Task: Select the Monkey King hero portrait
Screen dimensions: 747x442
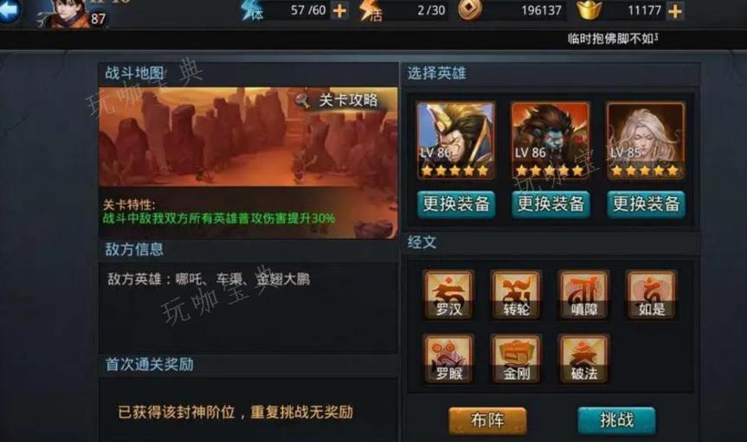Action: (456, 140)
